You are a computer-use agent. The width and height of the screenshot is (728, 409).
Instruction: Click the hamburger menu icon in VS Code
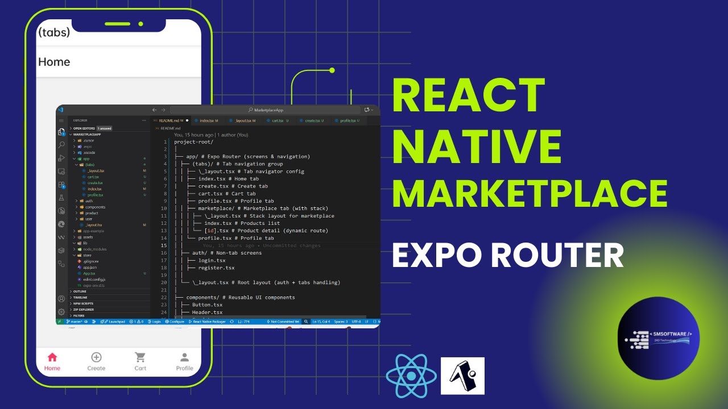pyautogui.click(x=61, y=120)
